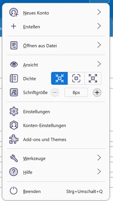Click the Konten-Einstellungen hexagon user icon
Viewport: 113px width, 201px height.
14,125
